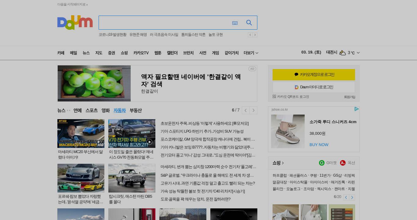Read the 도로·골목을 꽉 채우는 덩치 headline

click(195, 199)
